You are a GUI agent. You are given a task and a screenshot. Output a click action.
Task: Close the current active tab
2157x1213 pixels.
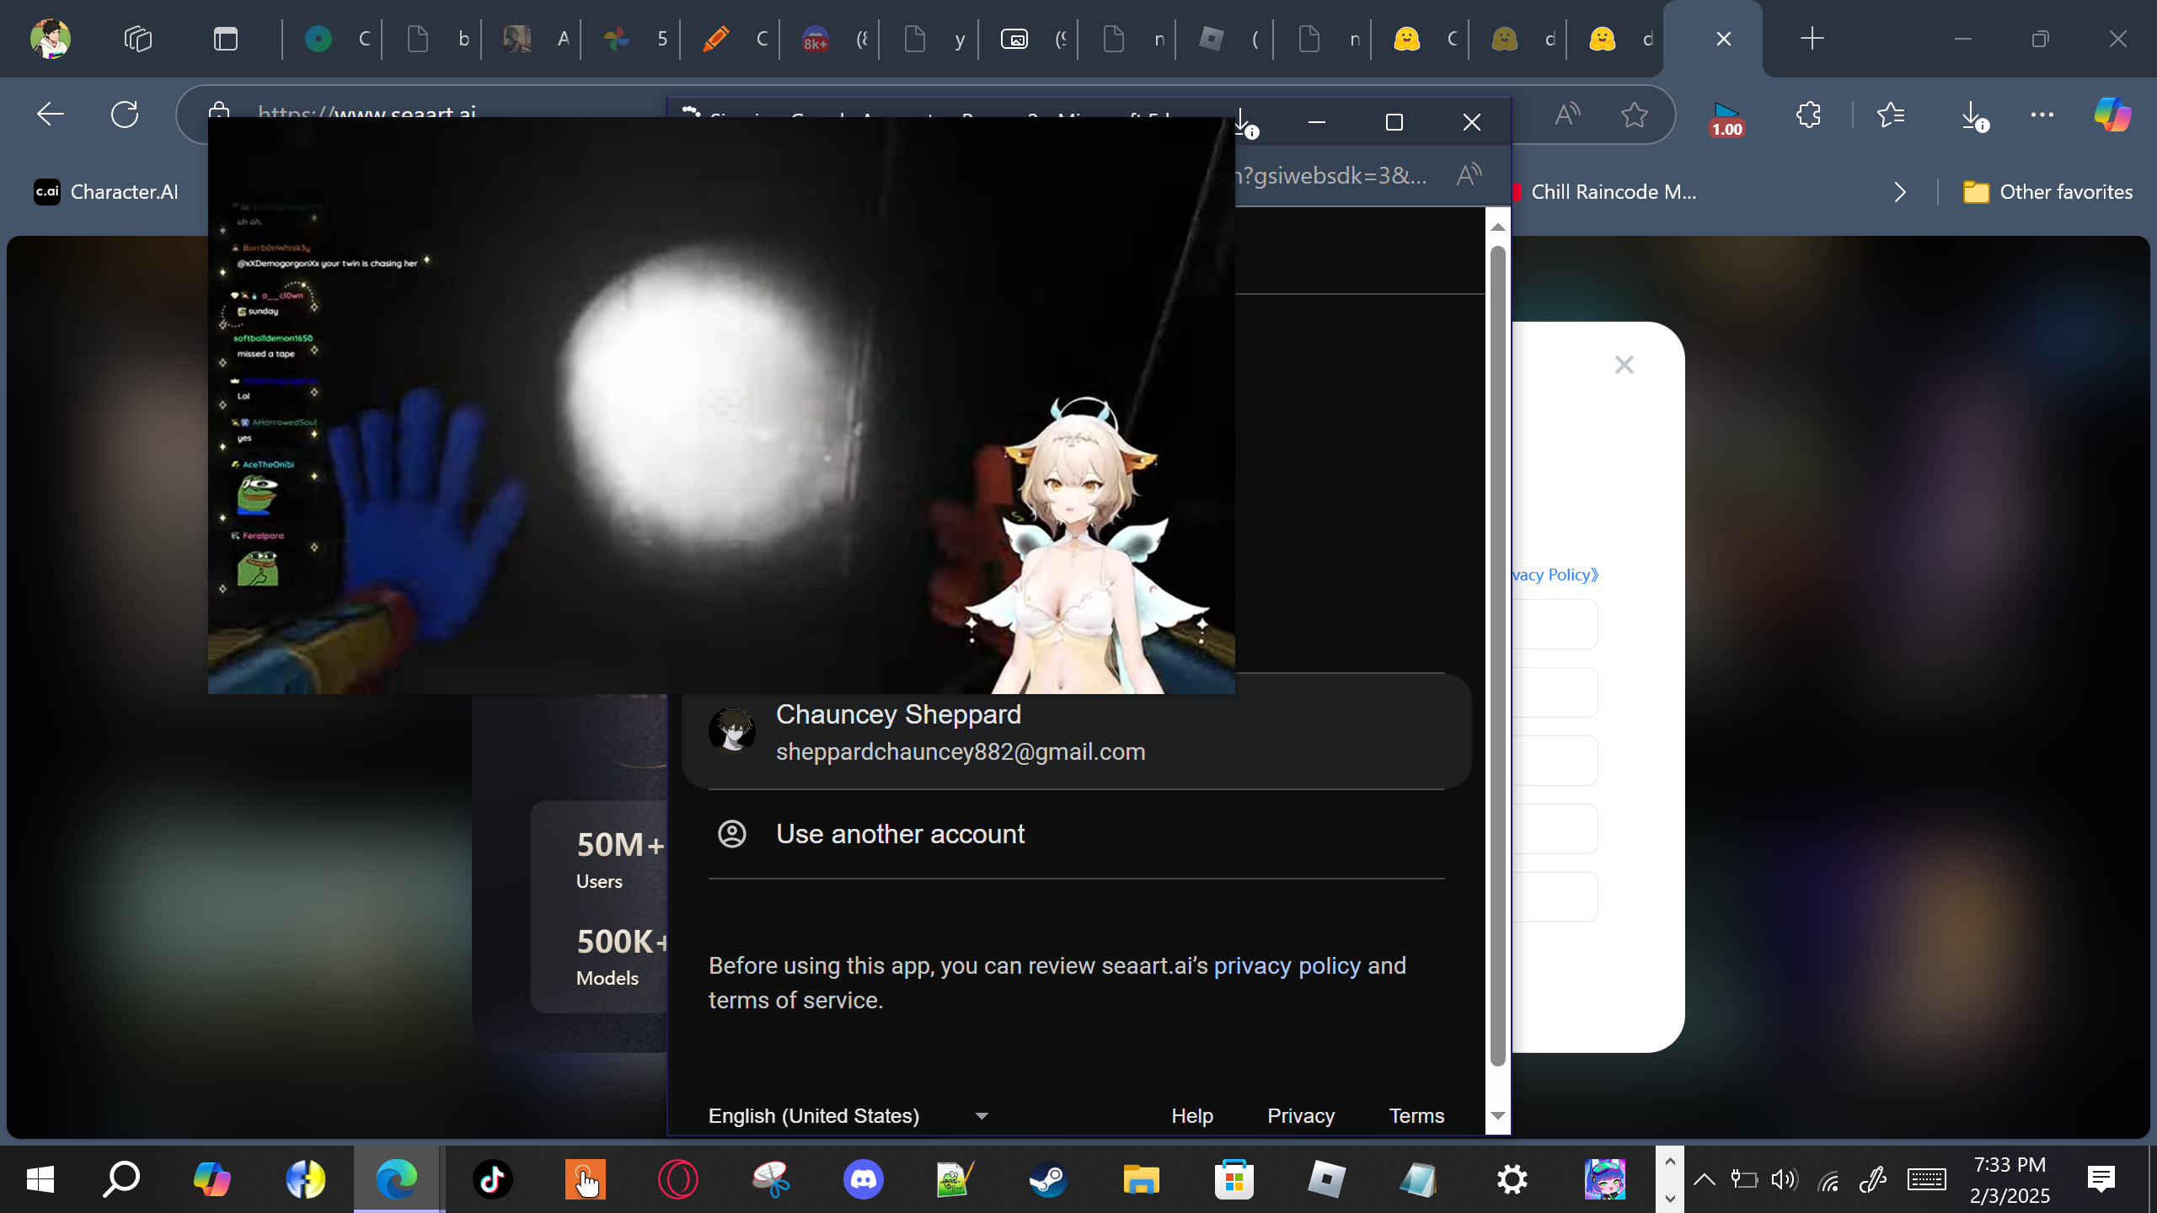[x=1724, y=39]
